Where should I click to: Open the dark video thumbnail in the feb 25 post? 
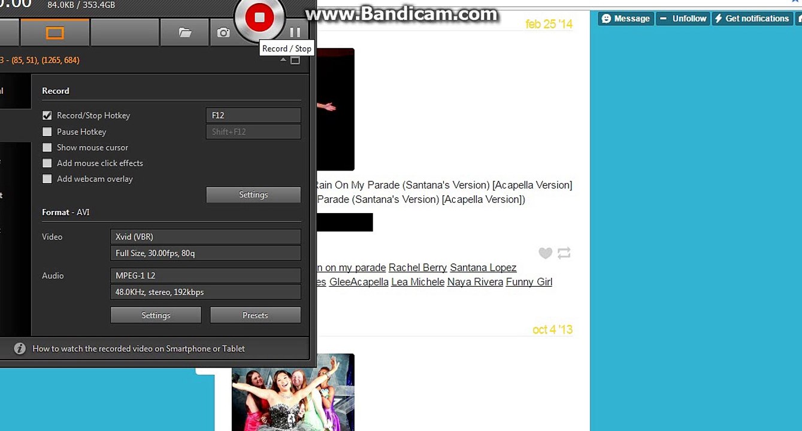pos(335,110)
